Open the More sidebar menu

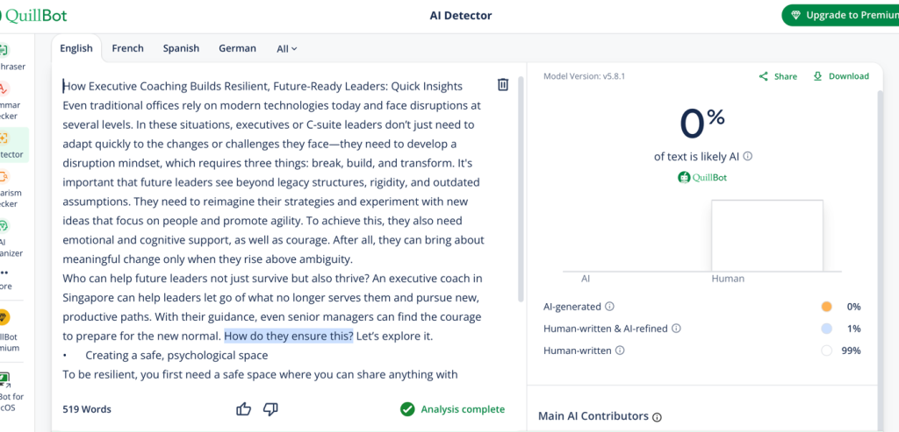(x=5, y=273)
